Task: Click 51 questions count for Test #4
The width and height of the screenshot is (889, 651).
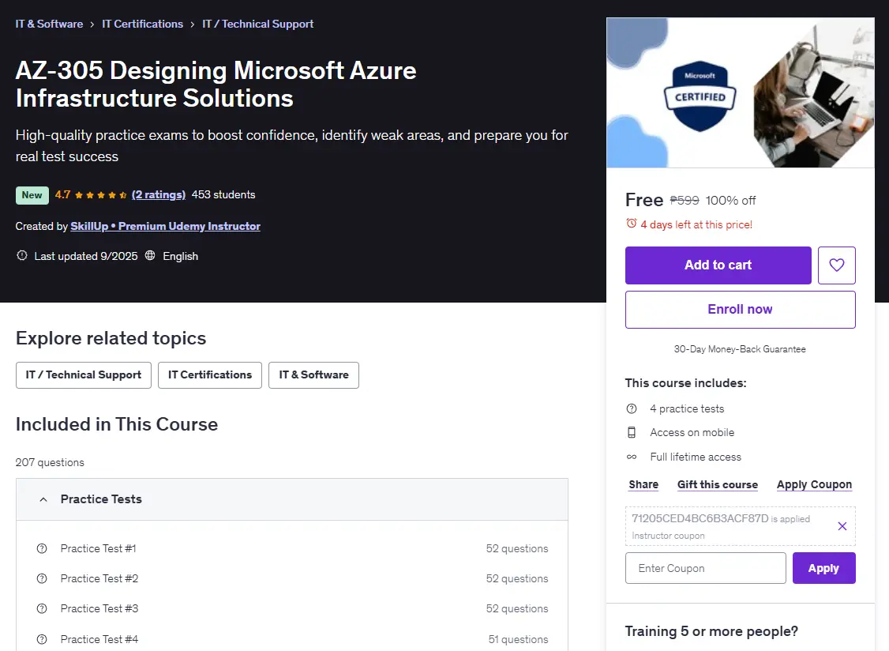Action: point(518,639)
